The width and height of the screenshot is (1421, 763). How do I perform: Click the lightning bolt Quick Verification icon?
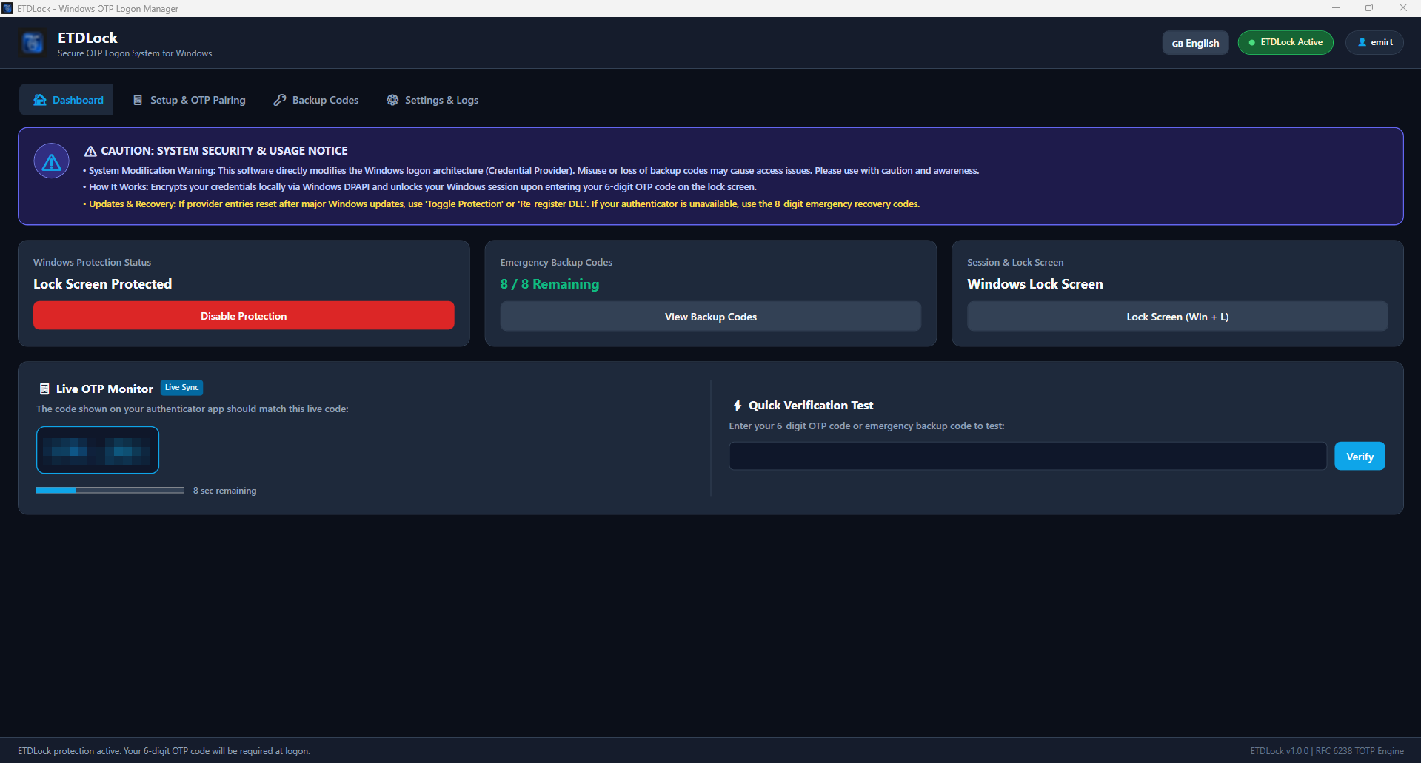click(738, 406)
